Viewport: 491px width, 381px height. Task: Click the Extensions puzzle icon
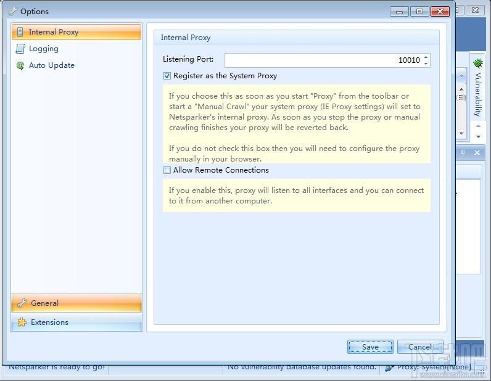pos(22,322)
